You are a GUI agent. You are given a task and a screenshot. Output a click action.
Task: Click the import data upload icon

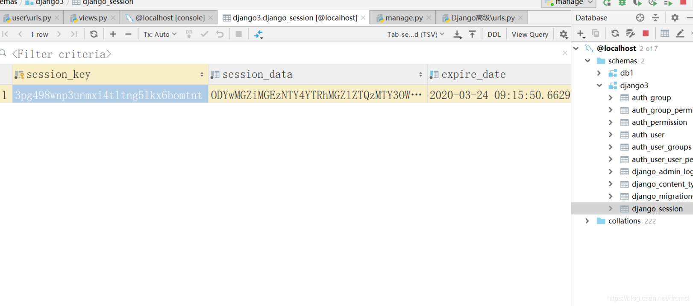click(473, 34)
